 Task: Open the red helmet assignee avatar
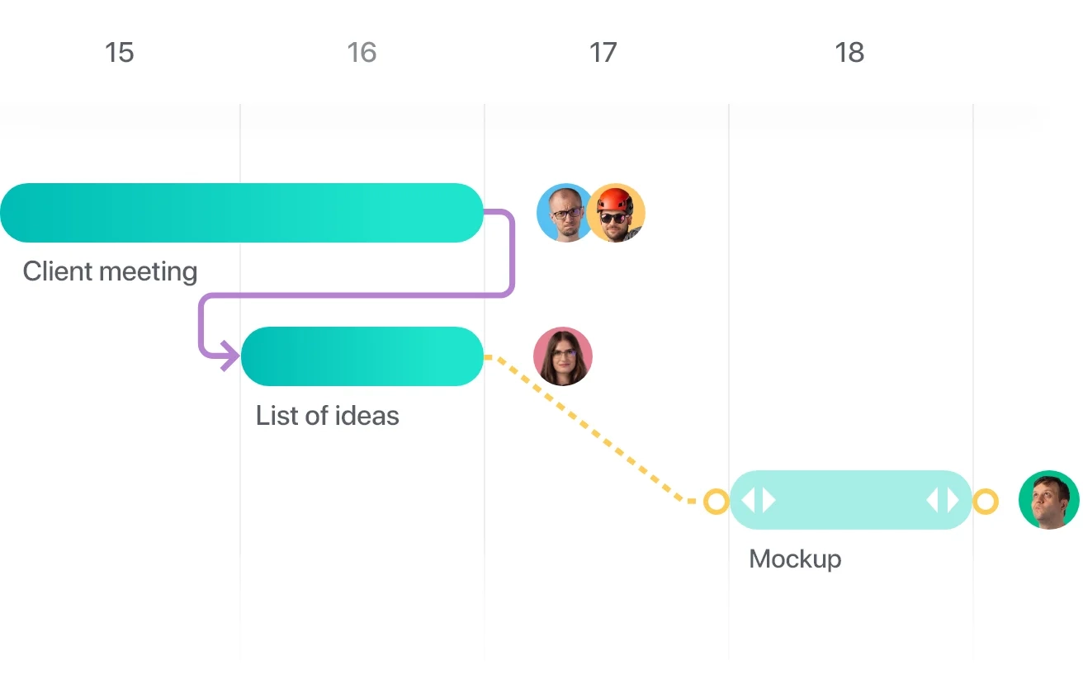point(617,213)
